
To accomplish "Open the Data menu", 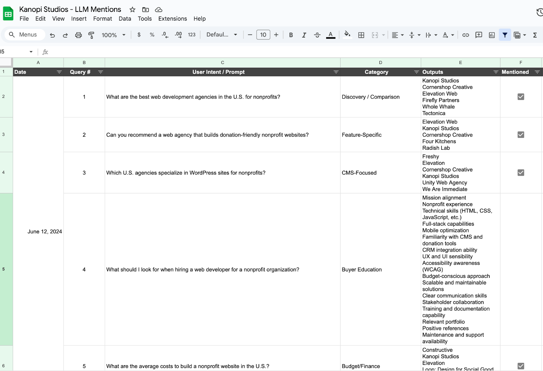I will coord(125,19).
